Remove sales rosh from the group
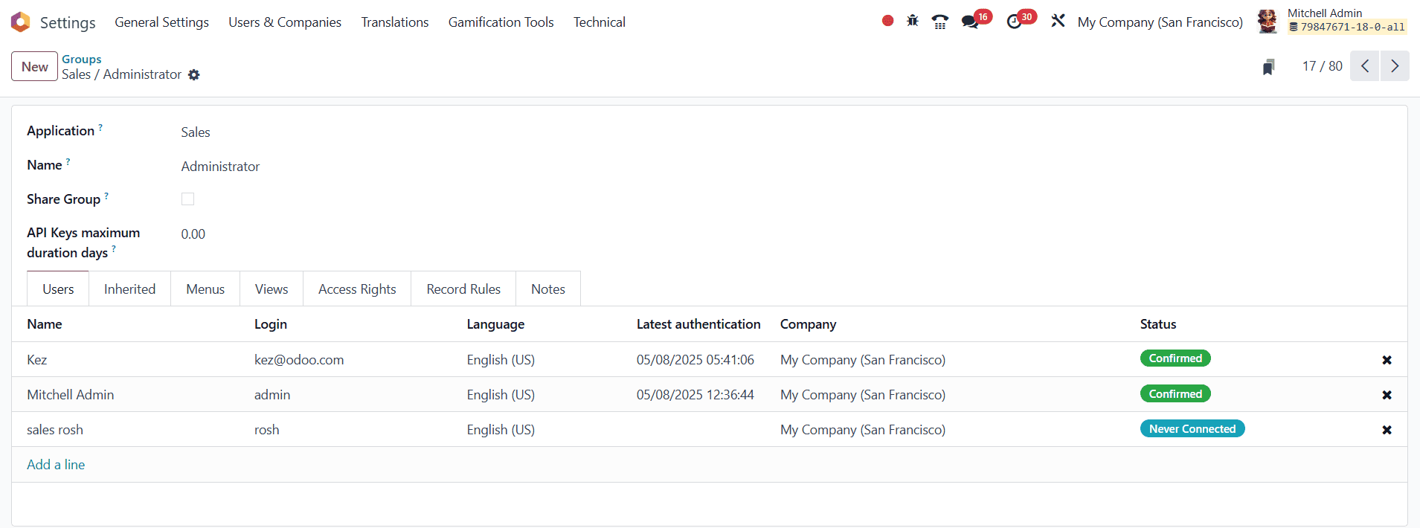This screenshot has height=528, width=1420. pyautogui.click(x=1387, y=430)
